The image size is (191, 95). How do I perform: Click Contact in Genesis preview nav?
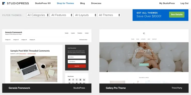(87, 33)
